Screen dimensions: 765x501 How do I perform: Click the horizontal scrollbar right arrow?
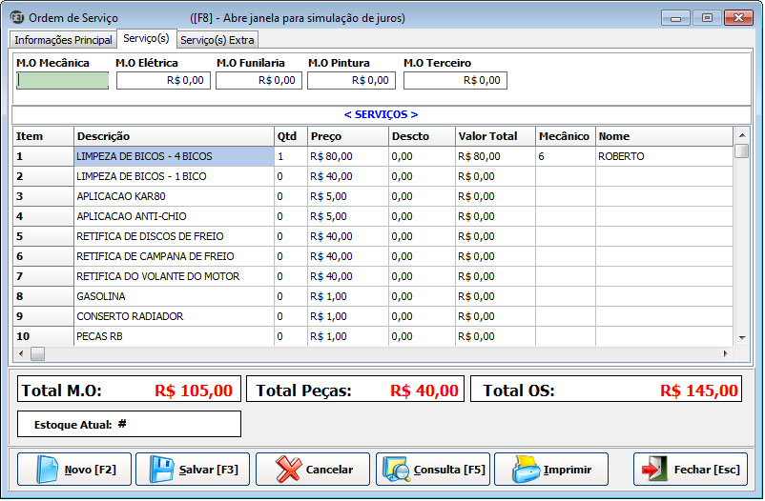[725, 353]
